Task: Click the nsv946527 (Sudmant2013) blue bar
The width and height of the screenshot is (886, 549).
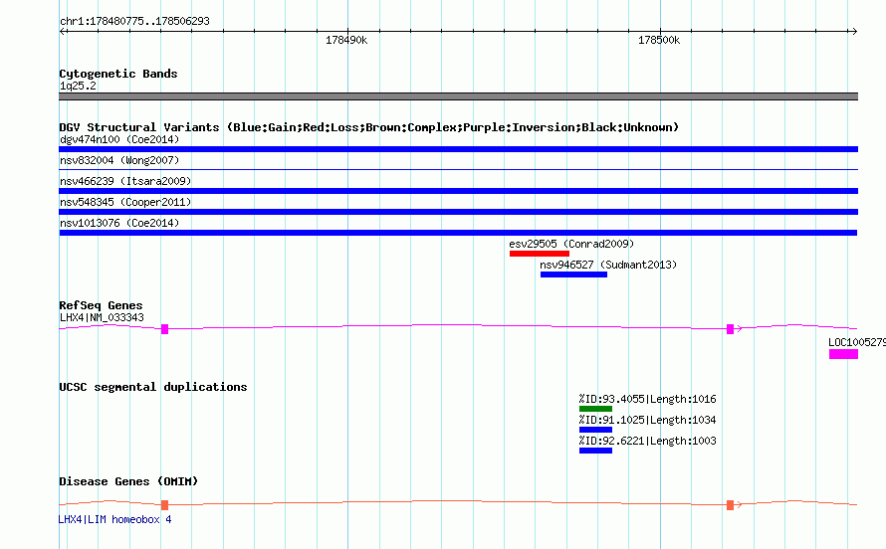Action: click(573, 274)
